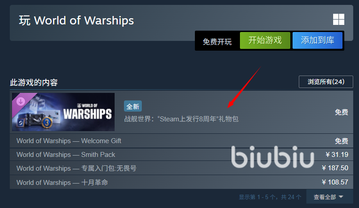Click the 全新 new label badge
359x208 pixels.
click(x=133, y=106)
